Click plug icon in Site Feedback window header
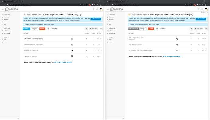210x120 pixels. pyautogui.click(x=198, y=9)
